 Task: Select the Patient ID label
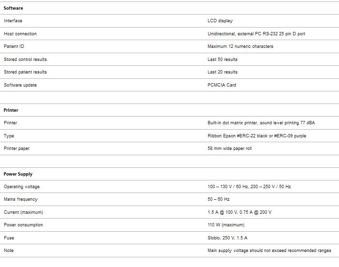click(x=14, y=46)
